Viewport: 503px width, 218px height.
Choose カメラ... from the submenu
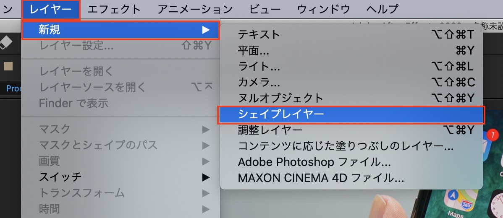[351, 82]
